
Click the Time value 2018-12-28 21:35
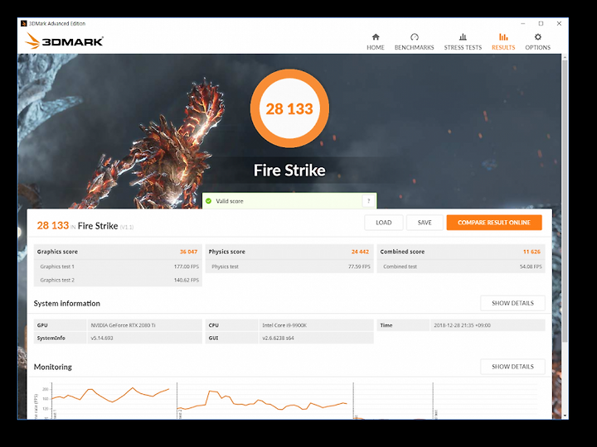point(462,325)
